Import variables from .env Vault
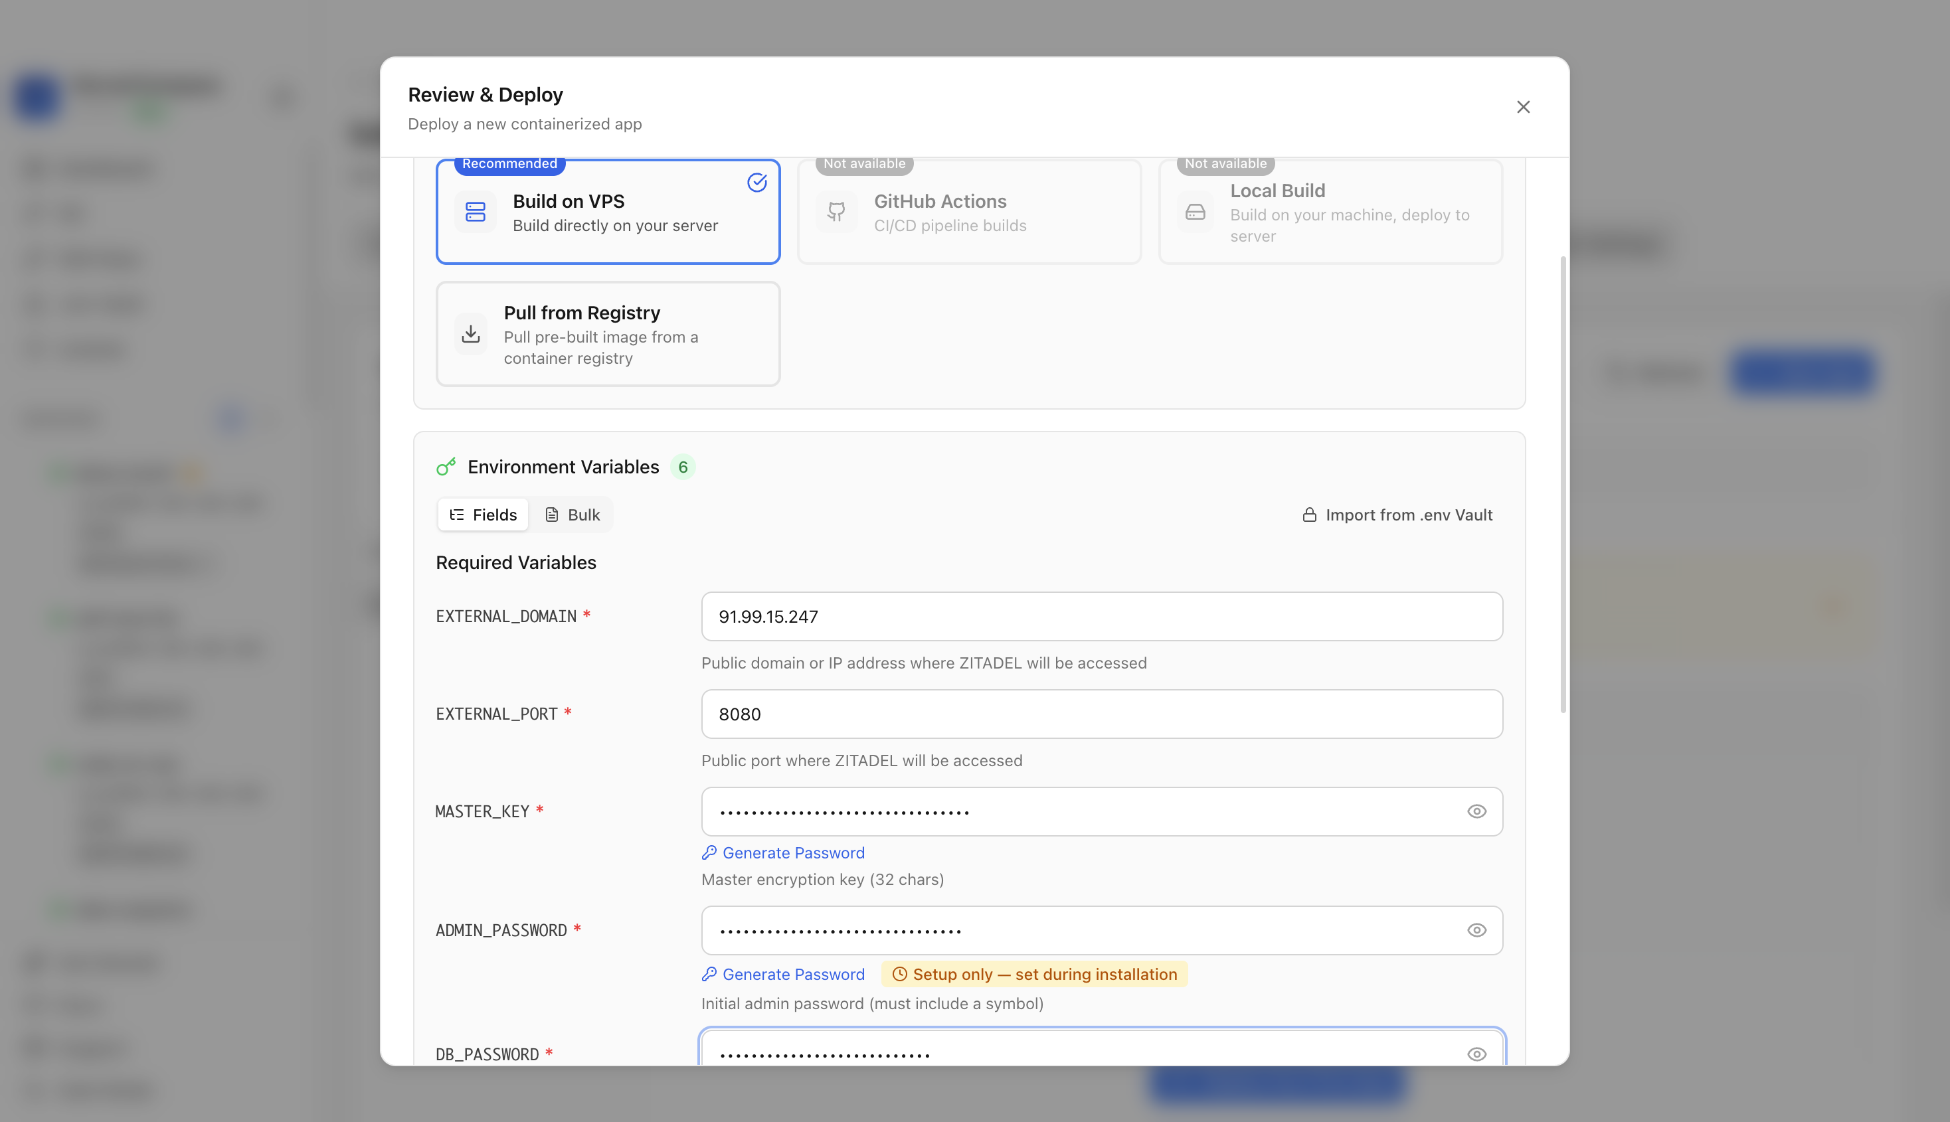The height and width of the screenshot is (1122, 1950). pos(1397,515)
